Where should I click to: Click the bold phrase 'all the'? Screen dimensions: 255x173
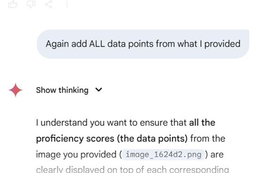tap(202, 123)
